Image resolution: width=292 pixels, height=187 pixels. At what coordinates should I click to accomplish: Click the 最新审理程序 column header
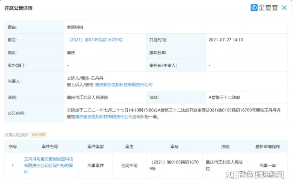267,146
